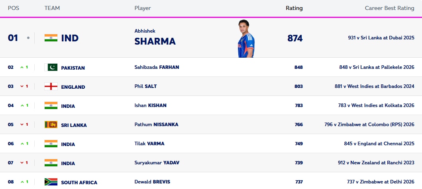The height and width of the screenshot is (189, 422).
Task: Click the Player column header
Action: click(143, 8)
